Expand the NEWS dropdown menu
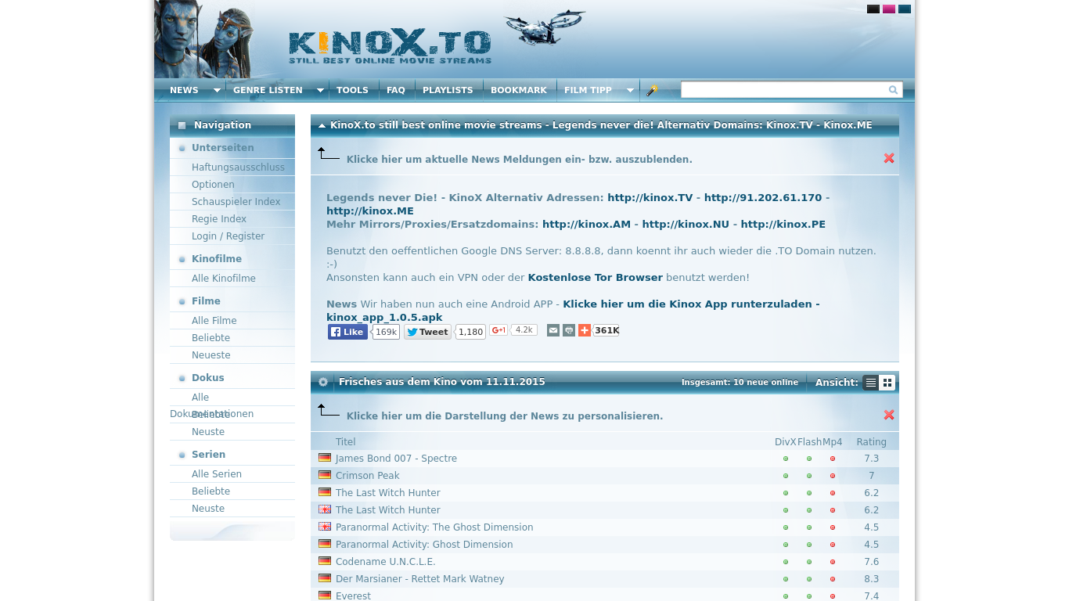The image size is (1069, 601). [x=217, y=90]
